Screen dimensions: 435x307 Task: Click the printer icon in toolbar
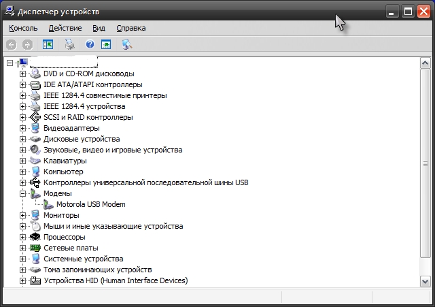click(69, 44)
